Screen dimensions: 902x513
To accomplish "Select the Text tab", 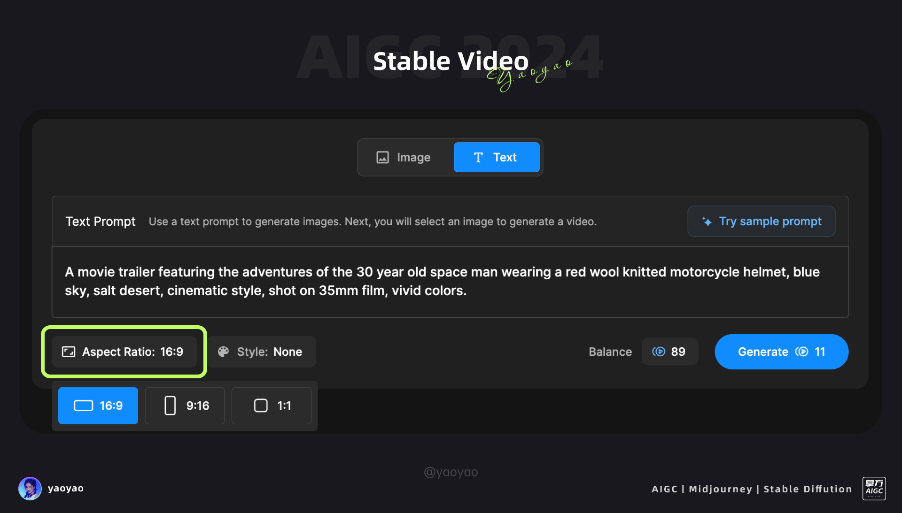I will (496, 157).
